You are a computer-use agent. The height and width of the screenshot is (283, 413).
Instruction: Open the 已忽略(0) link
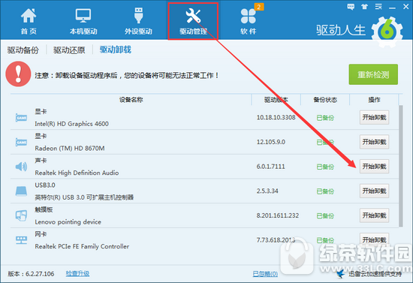click(265, 274)
